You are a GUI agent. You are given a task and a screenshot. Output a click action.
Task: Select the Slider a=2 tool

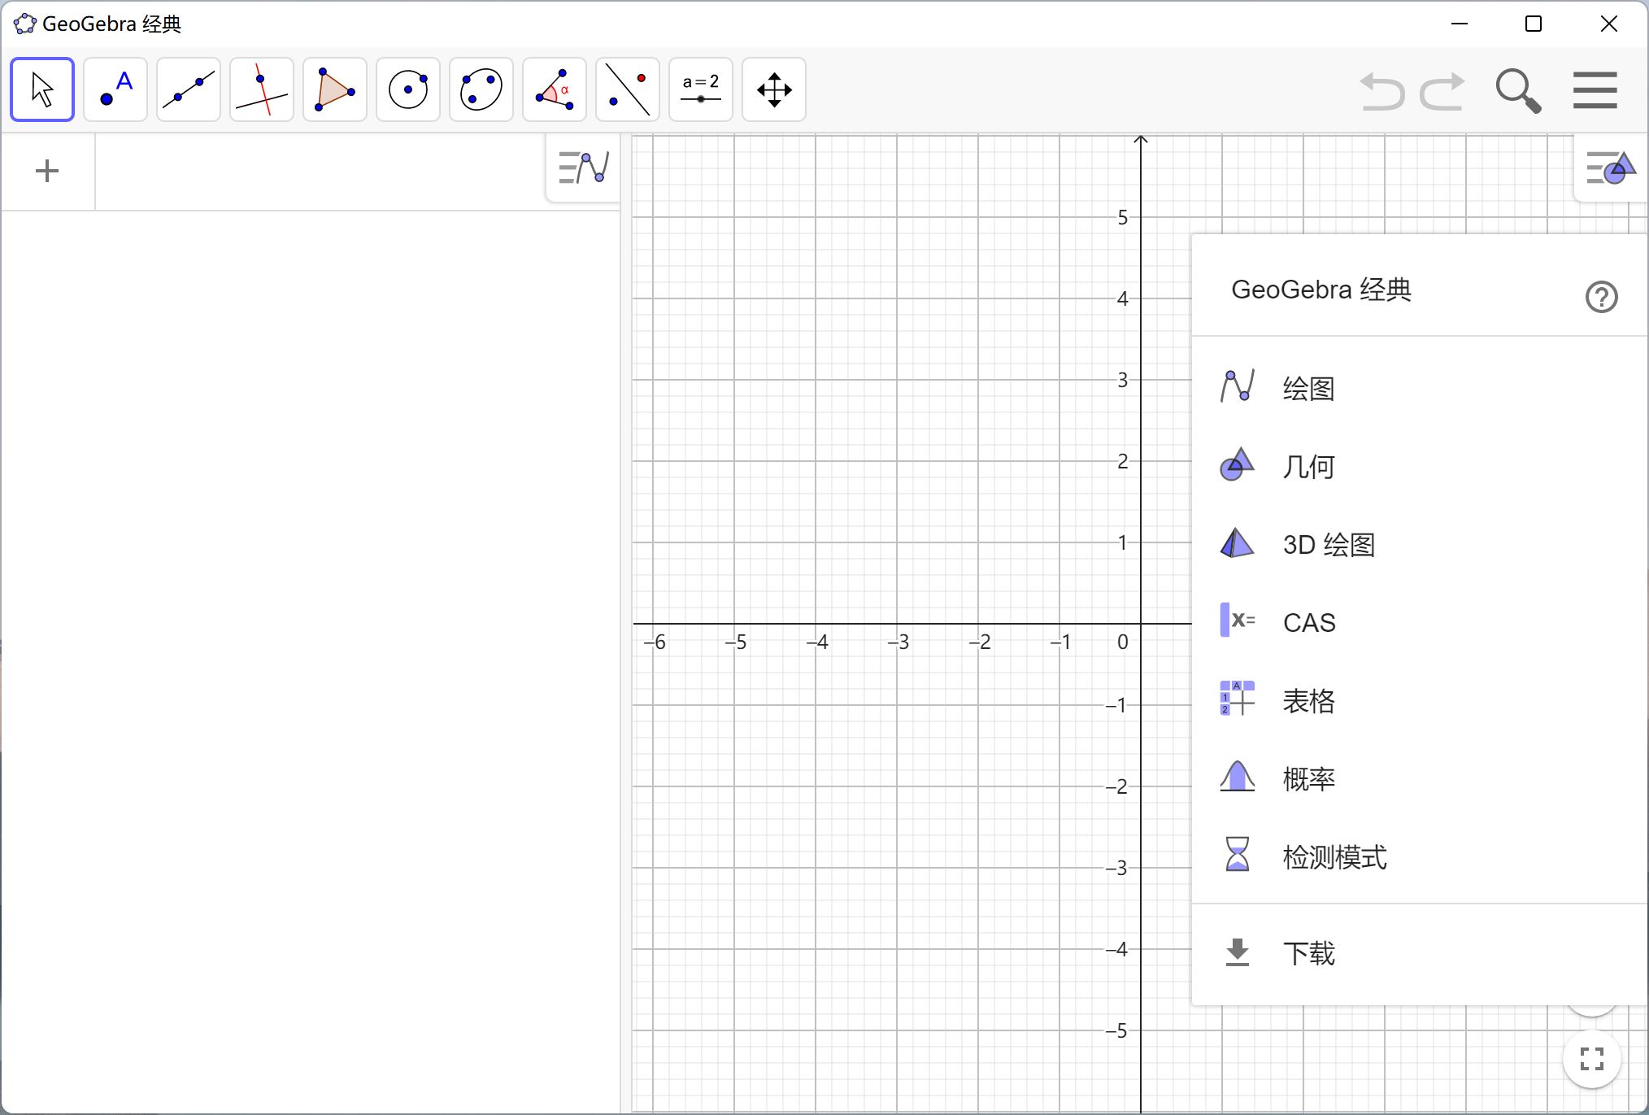[701, 89]
